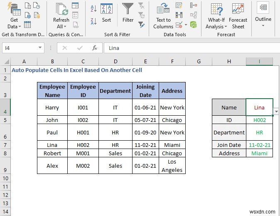The height and width of the screenshot is (216, 280).
Task: Click the cell 'M001'
Action: tap(83, 153)
